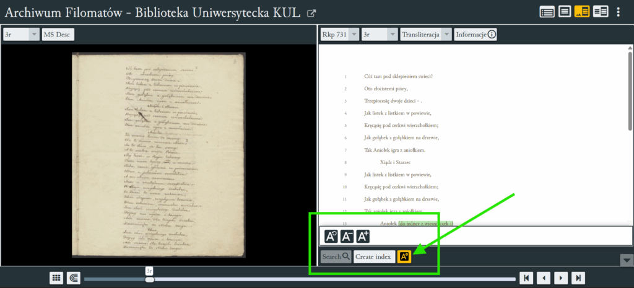This screenshot has width=634, height=288.
Task: Open the external link icon beside the title
Action: click(x=311, y=13)
